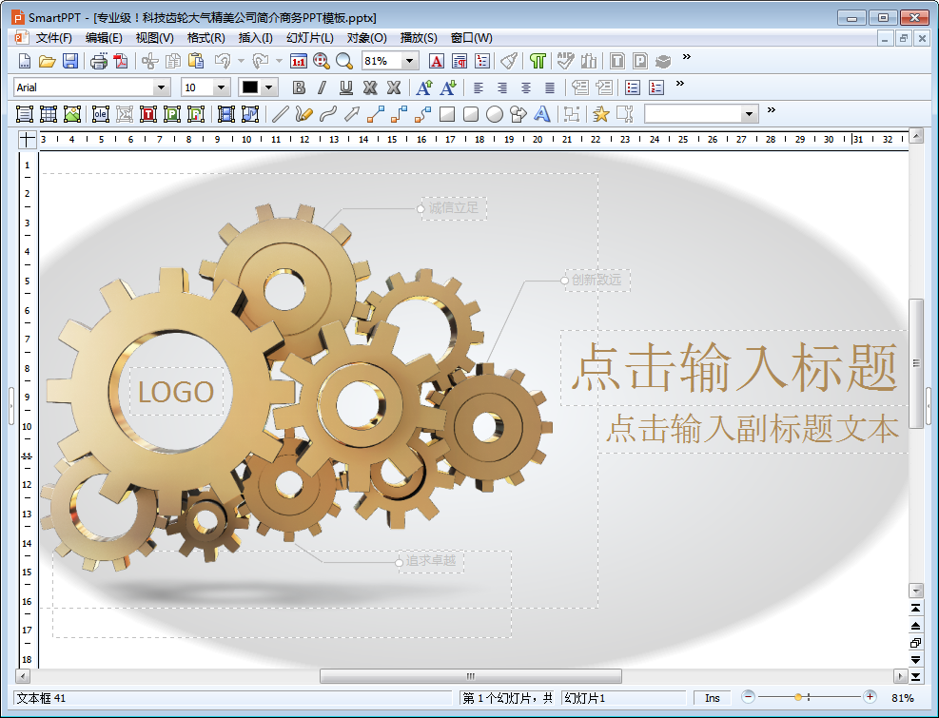Screen dimensions: 939x718
Task: Insert a sound object
Action: click(249, 114)
